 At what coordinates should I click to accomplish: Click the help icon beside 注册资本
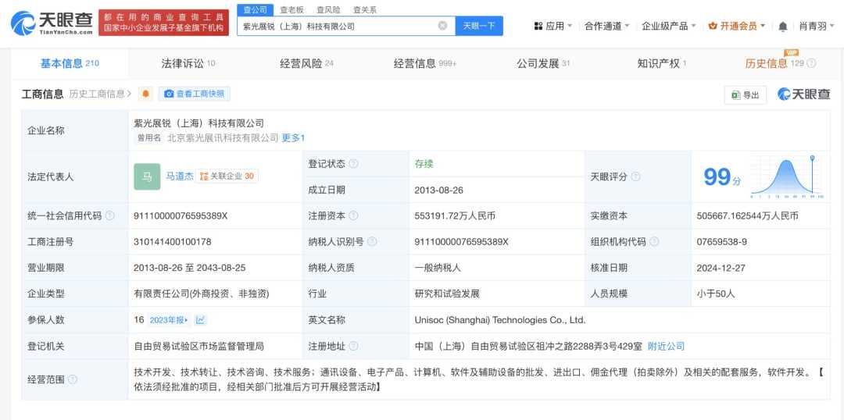pyautogui.click(x=354, y=216)
